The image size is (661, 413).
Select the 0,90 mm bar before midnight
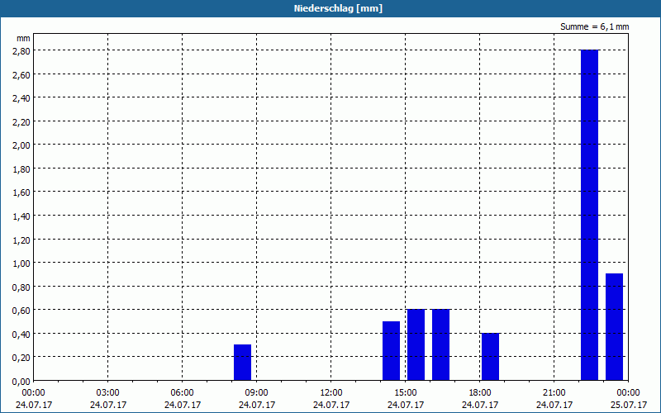point(614,327)
